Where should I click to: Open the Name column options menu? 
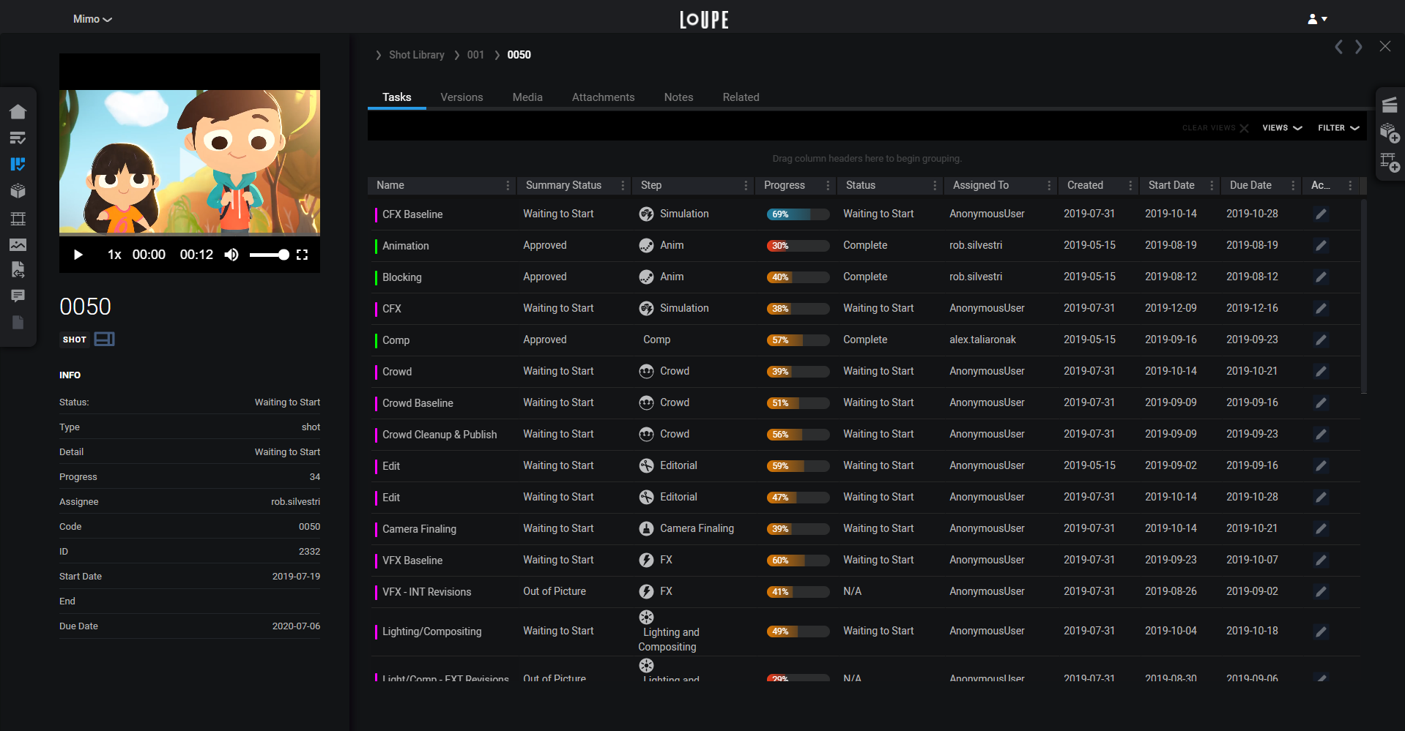508,186
